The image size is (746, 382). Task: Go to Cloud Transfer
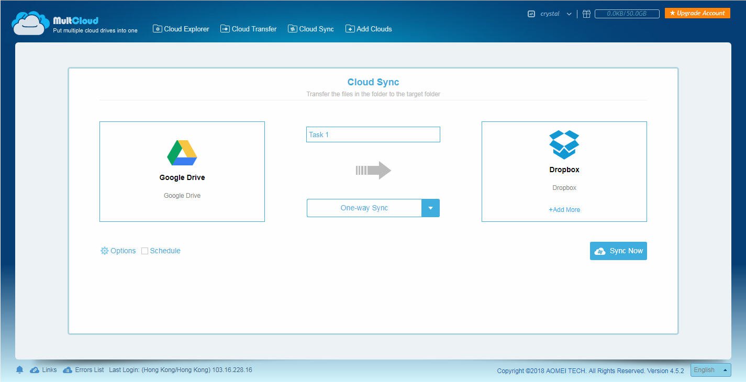[x=249, y=29]
